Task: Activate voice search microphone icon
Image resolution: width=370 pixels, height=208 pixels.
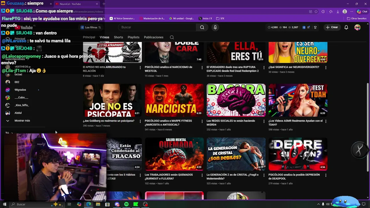Action: (215, 27)
